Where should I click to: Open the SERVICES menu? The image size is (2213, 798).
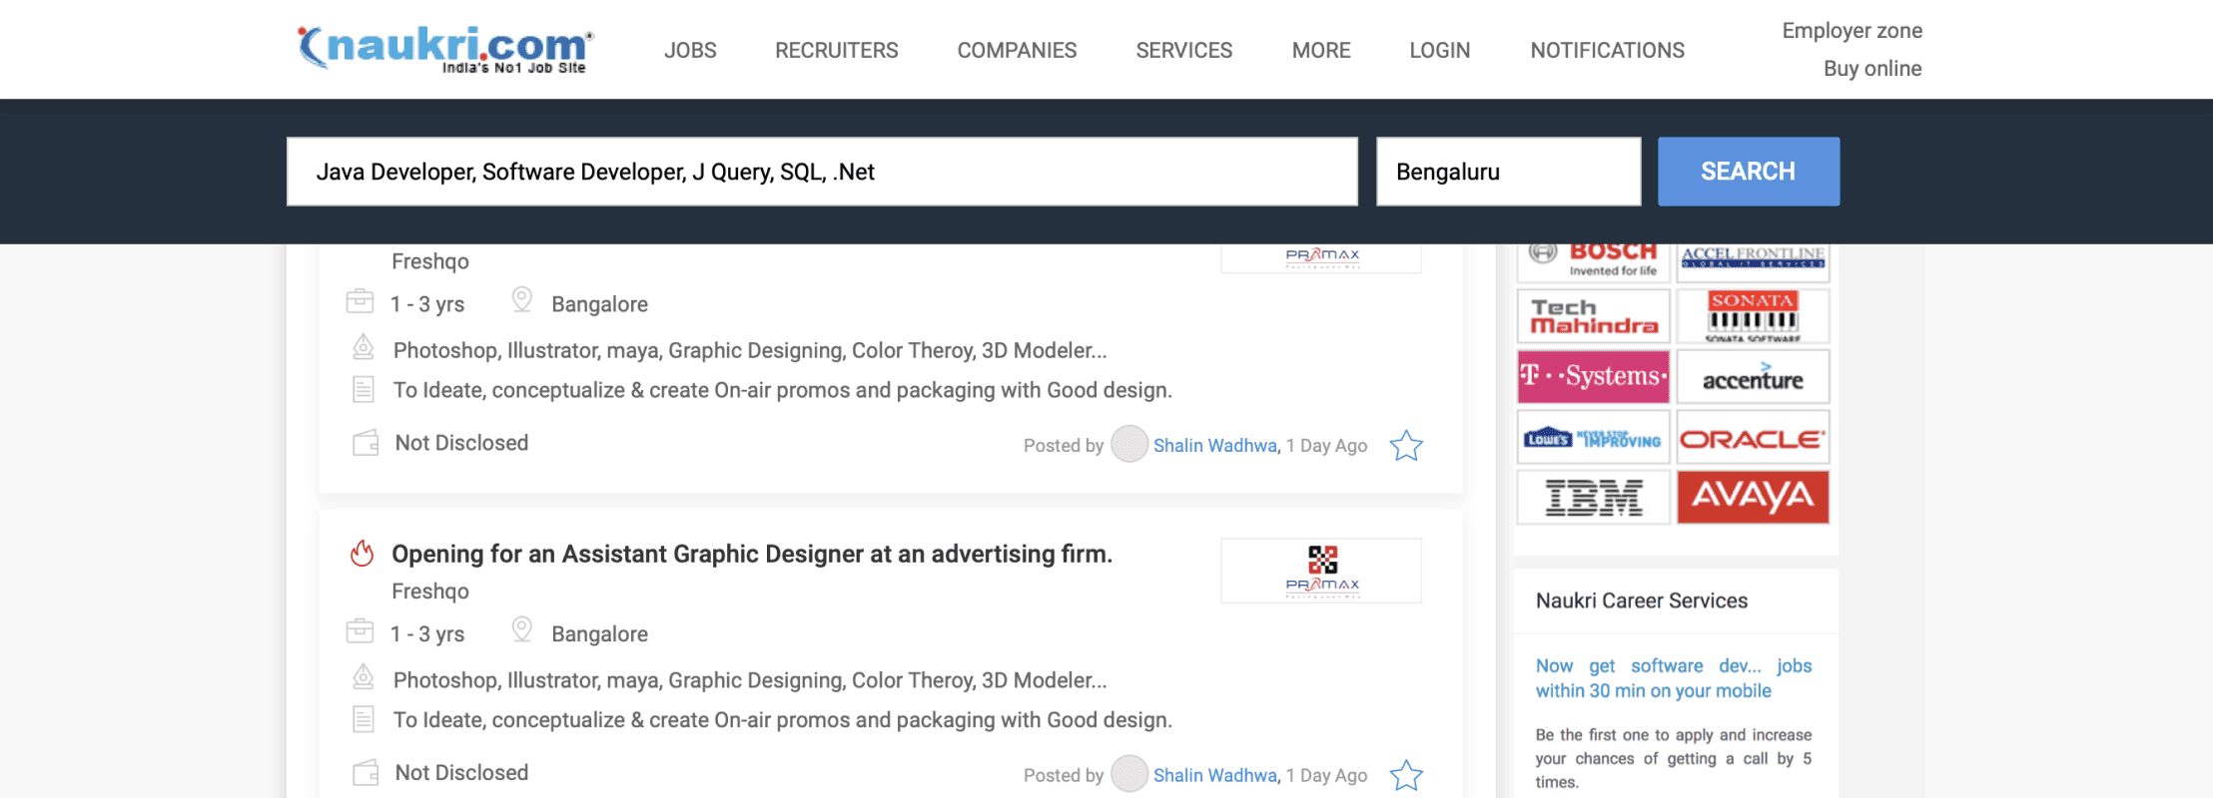(x=1184, y=50)
